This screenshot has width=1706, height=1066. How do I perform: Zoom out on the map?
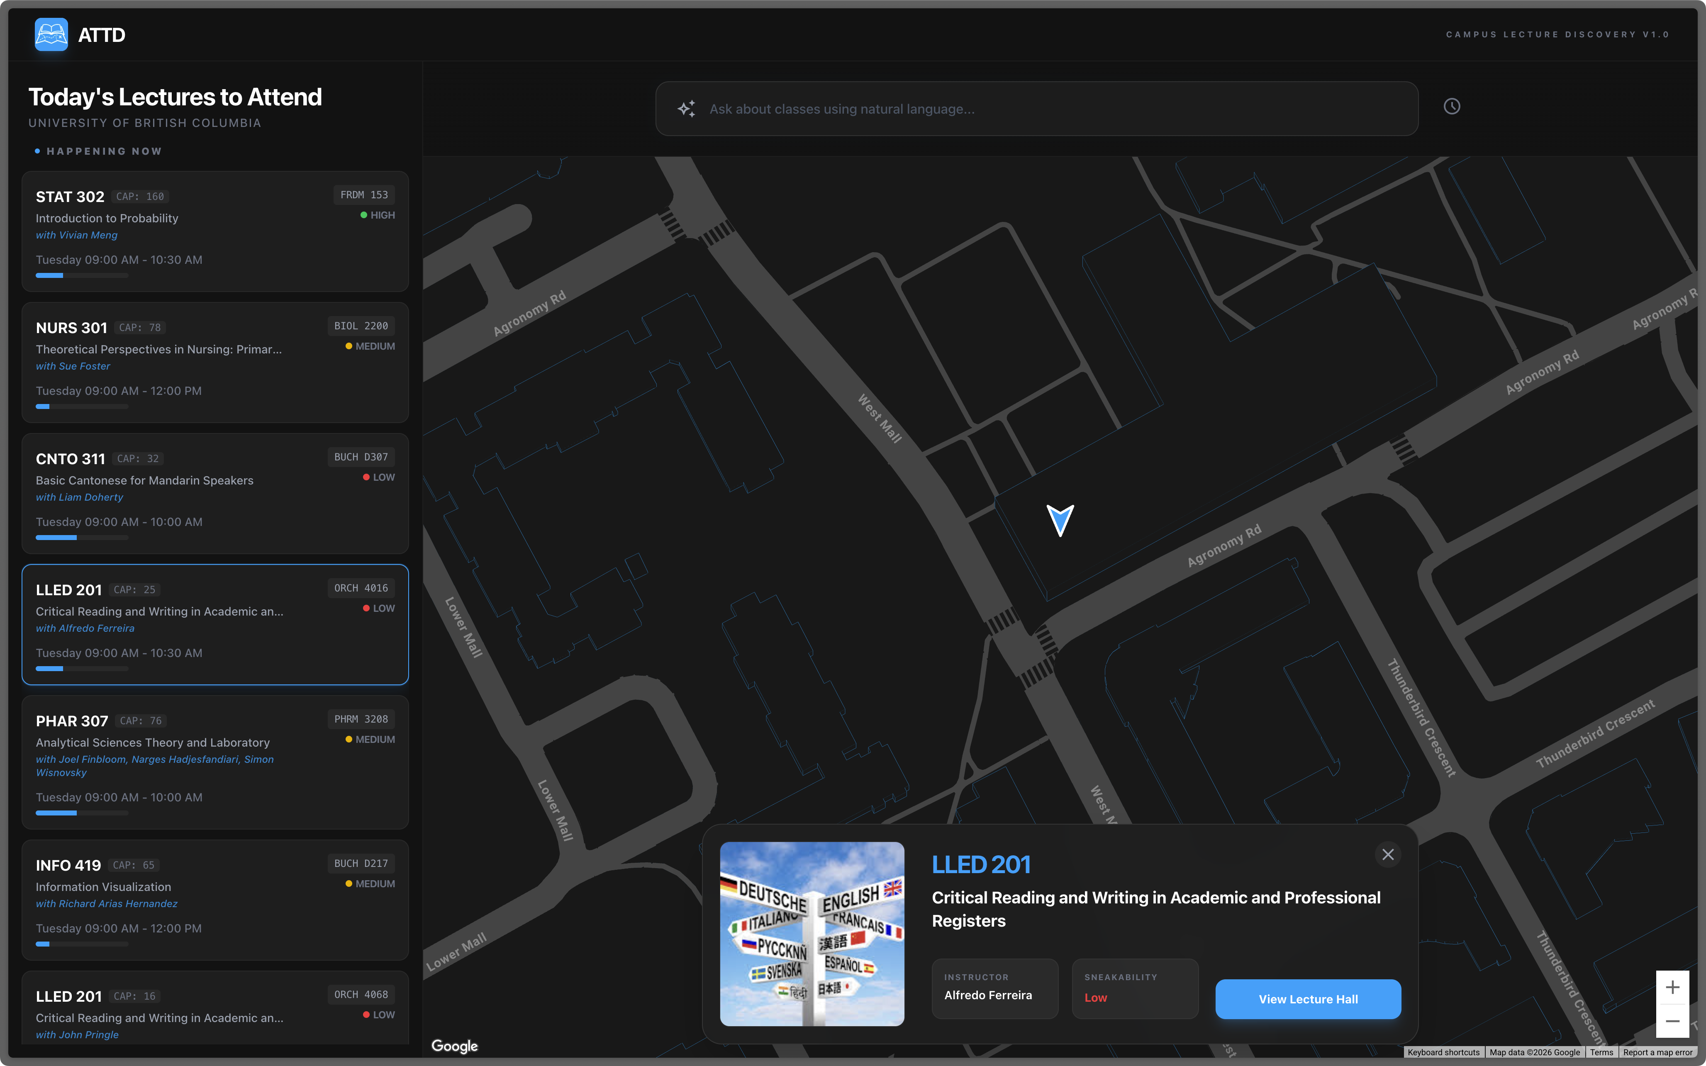[1672, 1021]
